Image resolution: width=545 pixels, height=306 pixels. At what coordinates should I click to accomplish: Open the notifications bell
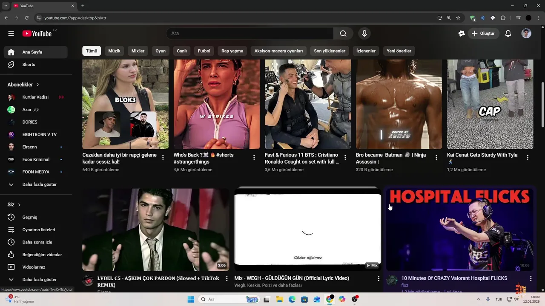tap(508, 34)
